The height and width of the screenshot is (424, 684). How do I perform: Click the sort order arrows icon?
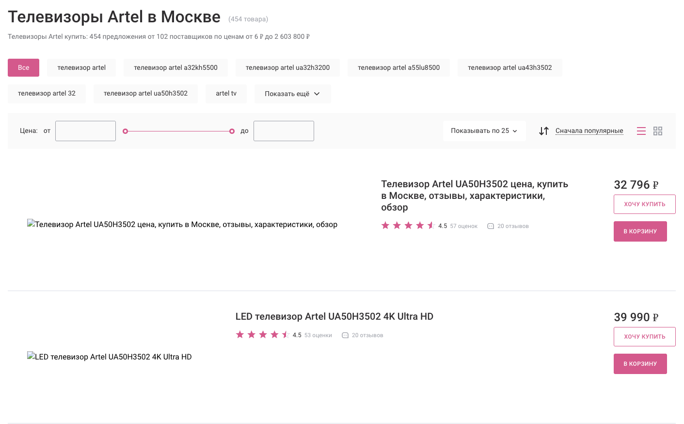point(544,131)
